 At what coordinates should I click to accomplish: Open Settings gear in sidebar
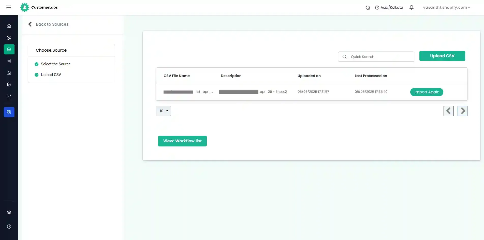click(x=9, y=212)
